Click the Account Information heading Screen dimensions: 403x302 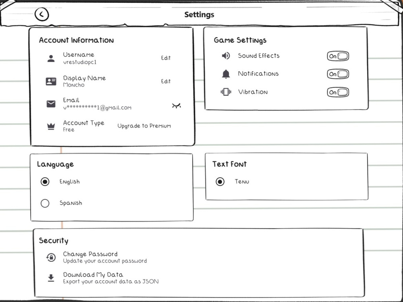point(76,40)
